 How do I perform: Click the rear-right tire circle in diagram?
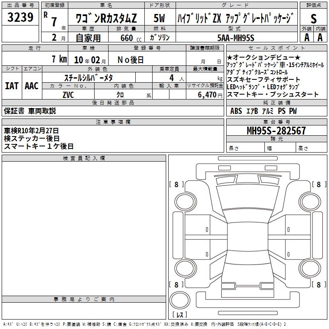[310, 269]
